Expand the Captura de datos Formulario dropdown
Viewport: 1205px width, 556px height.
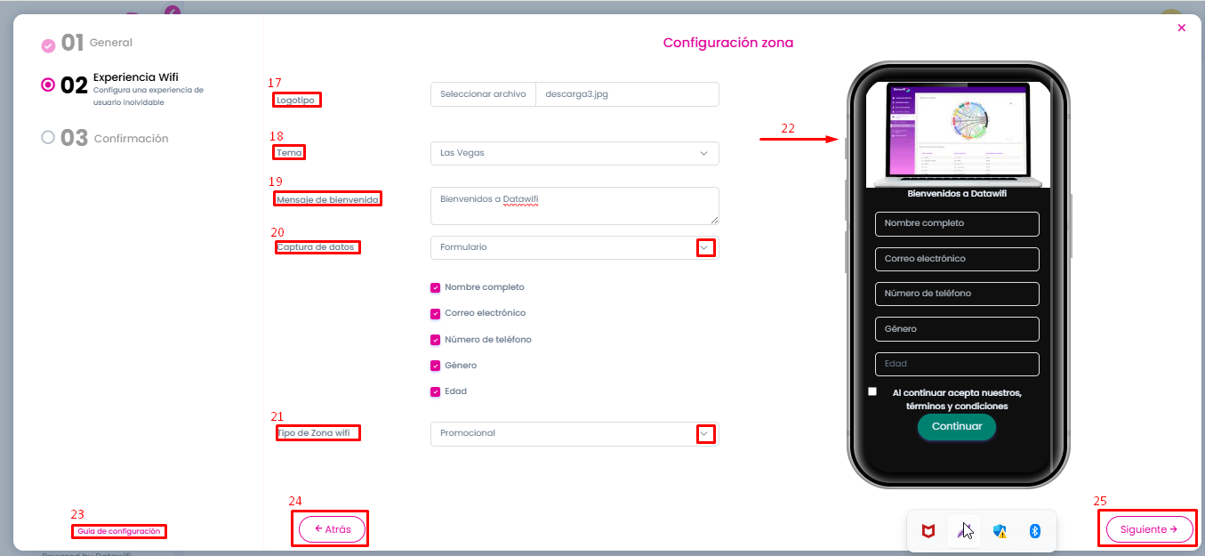[x=574, y=247]
